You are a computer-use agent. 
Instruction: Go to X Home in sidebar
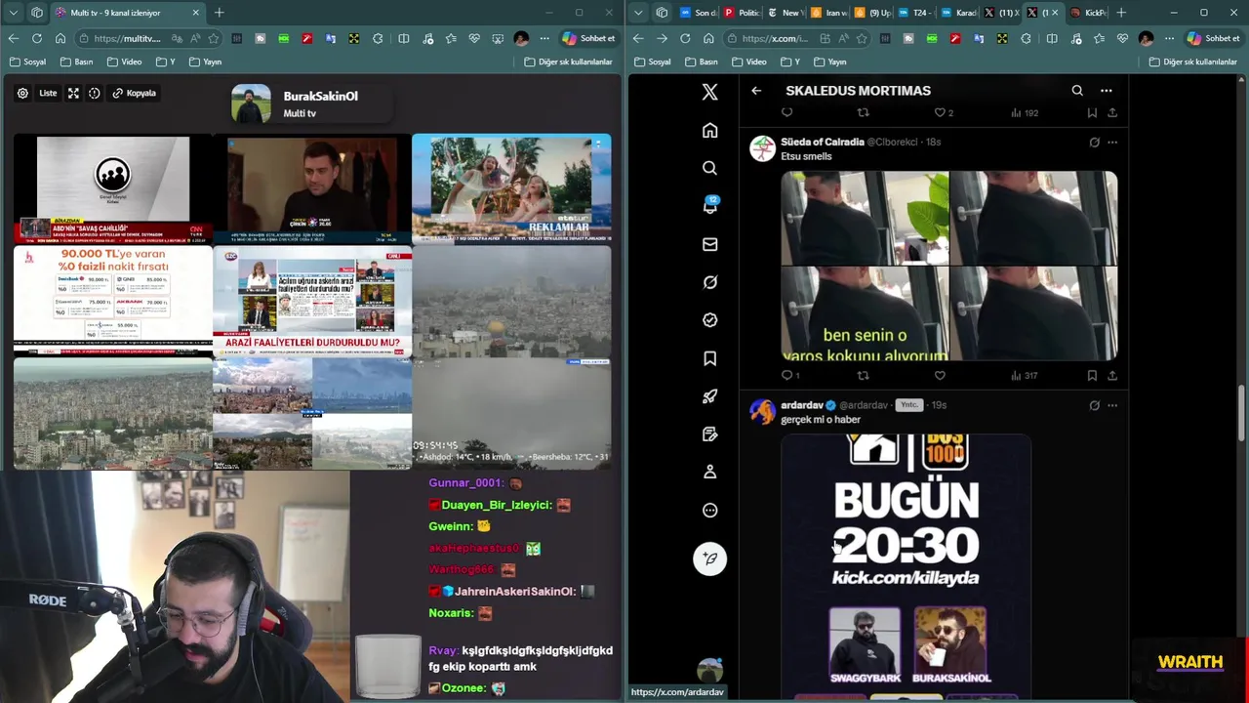point(709,130)
